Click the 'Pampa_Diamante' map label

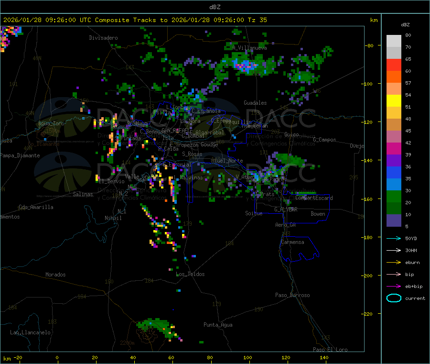20,155
